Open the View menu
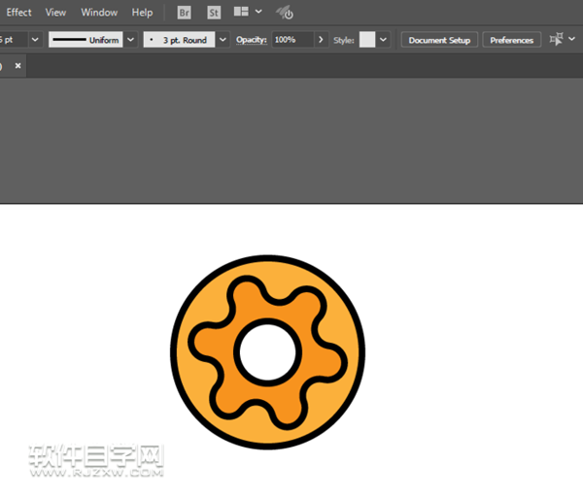The height and width of the screenshot is (498, 583). pos(56,13)
